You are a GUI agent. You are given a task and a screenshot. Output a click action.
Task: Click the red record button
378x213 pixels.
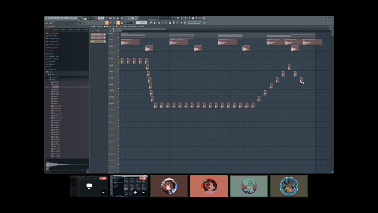pyautogui.click(x=96, y=18)
